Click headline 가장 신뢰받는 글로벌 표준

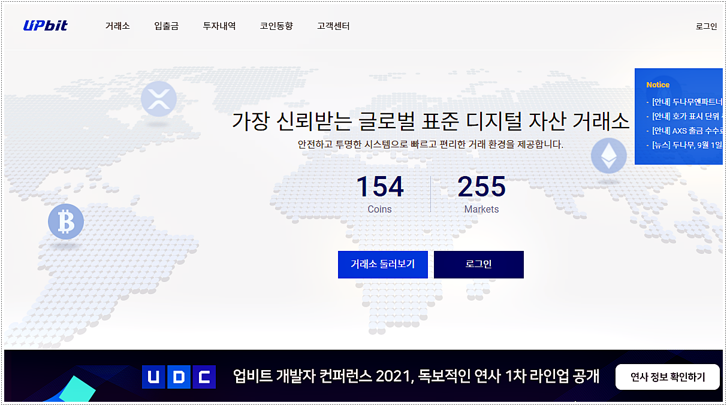tap(430, 122)
